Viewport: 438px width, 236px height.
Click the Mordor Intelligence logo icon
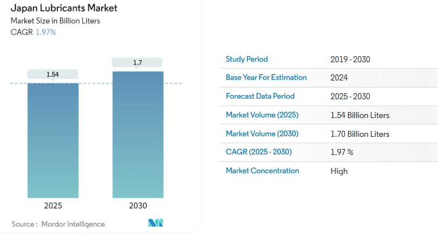click(155, 223)
